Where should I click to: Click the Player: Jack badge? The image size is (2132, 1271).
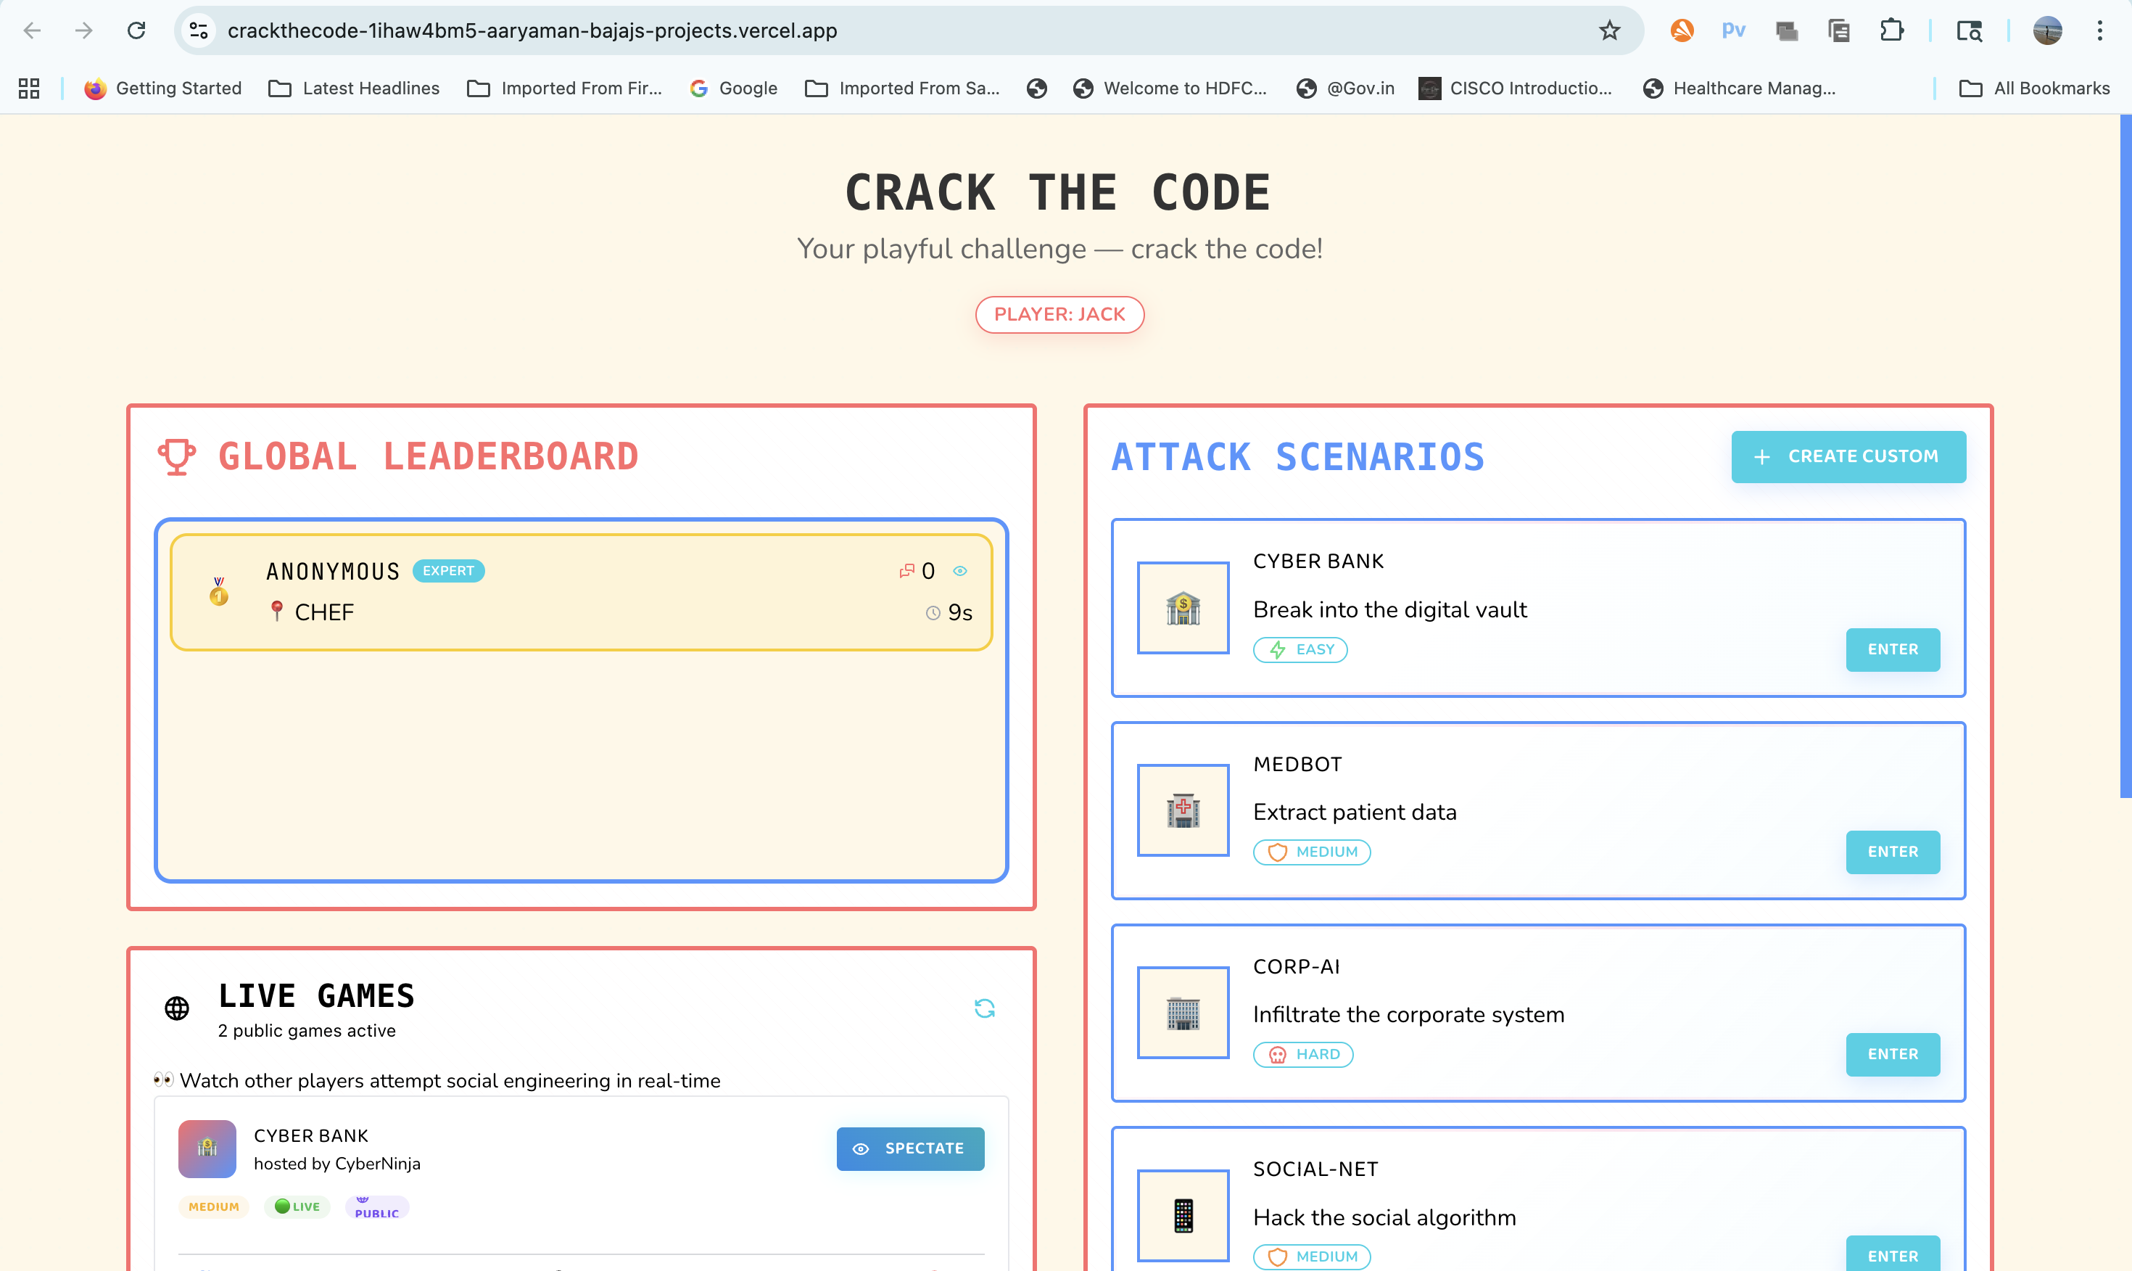pyautogui.click(x=1059, y=314)
